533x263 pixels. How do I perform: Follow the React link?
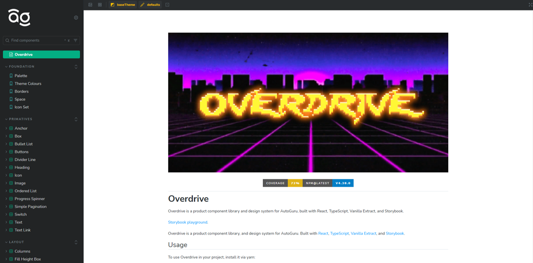click(323, 234)
